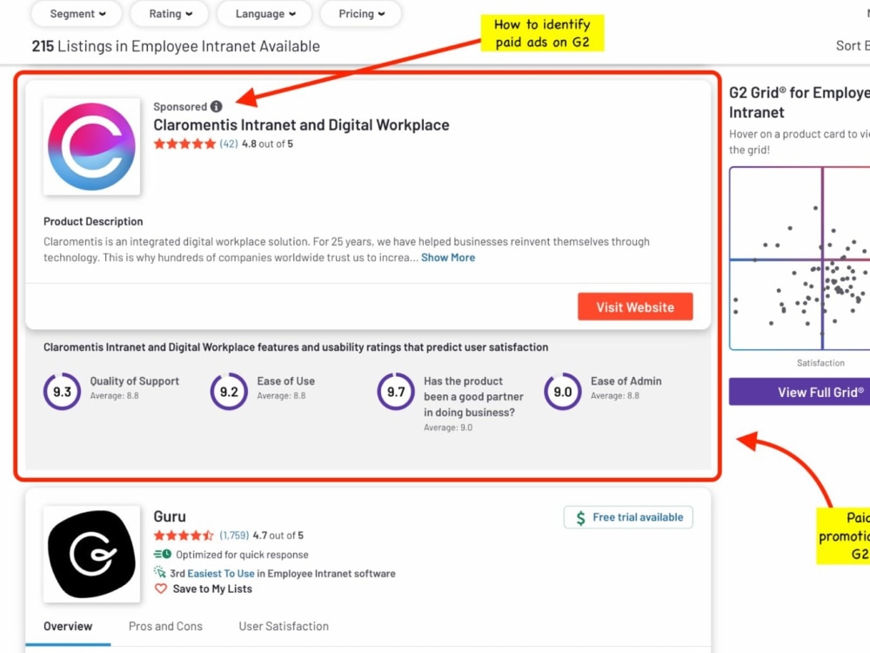This screenshot has width=870, height=653.
Task: Click the View Full Grid button
Action: point(800,392)
